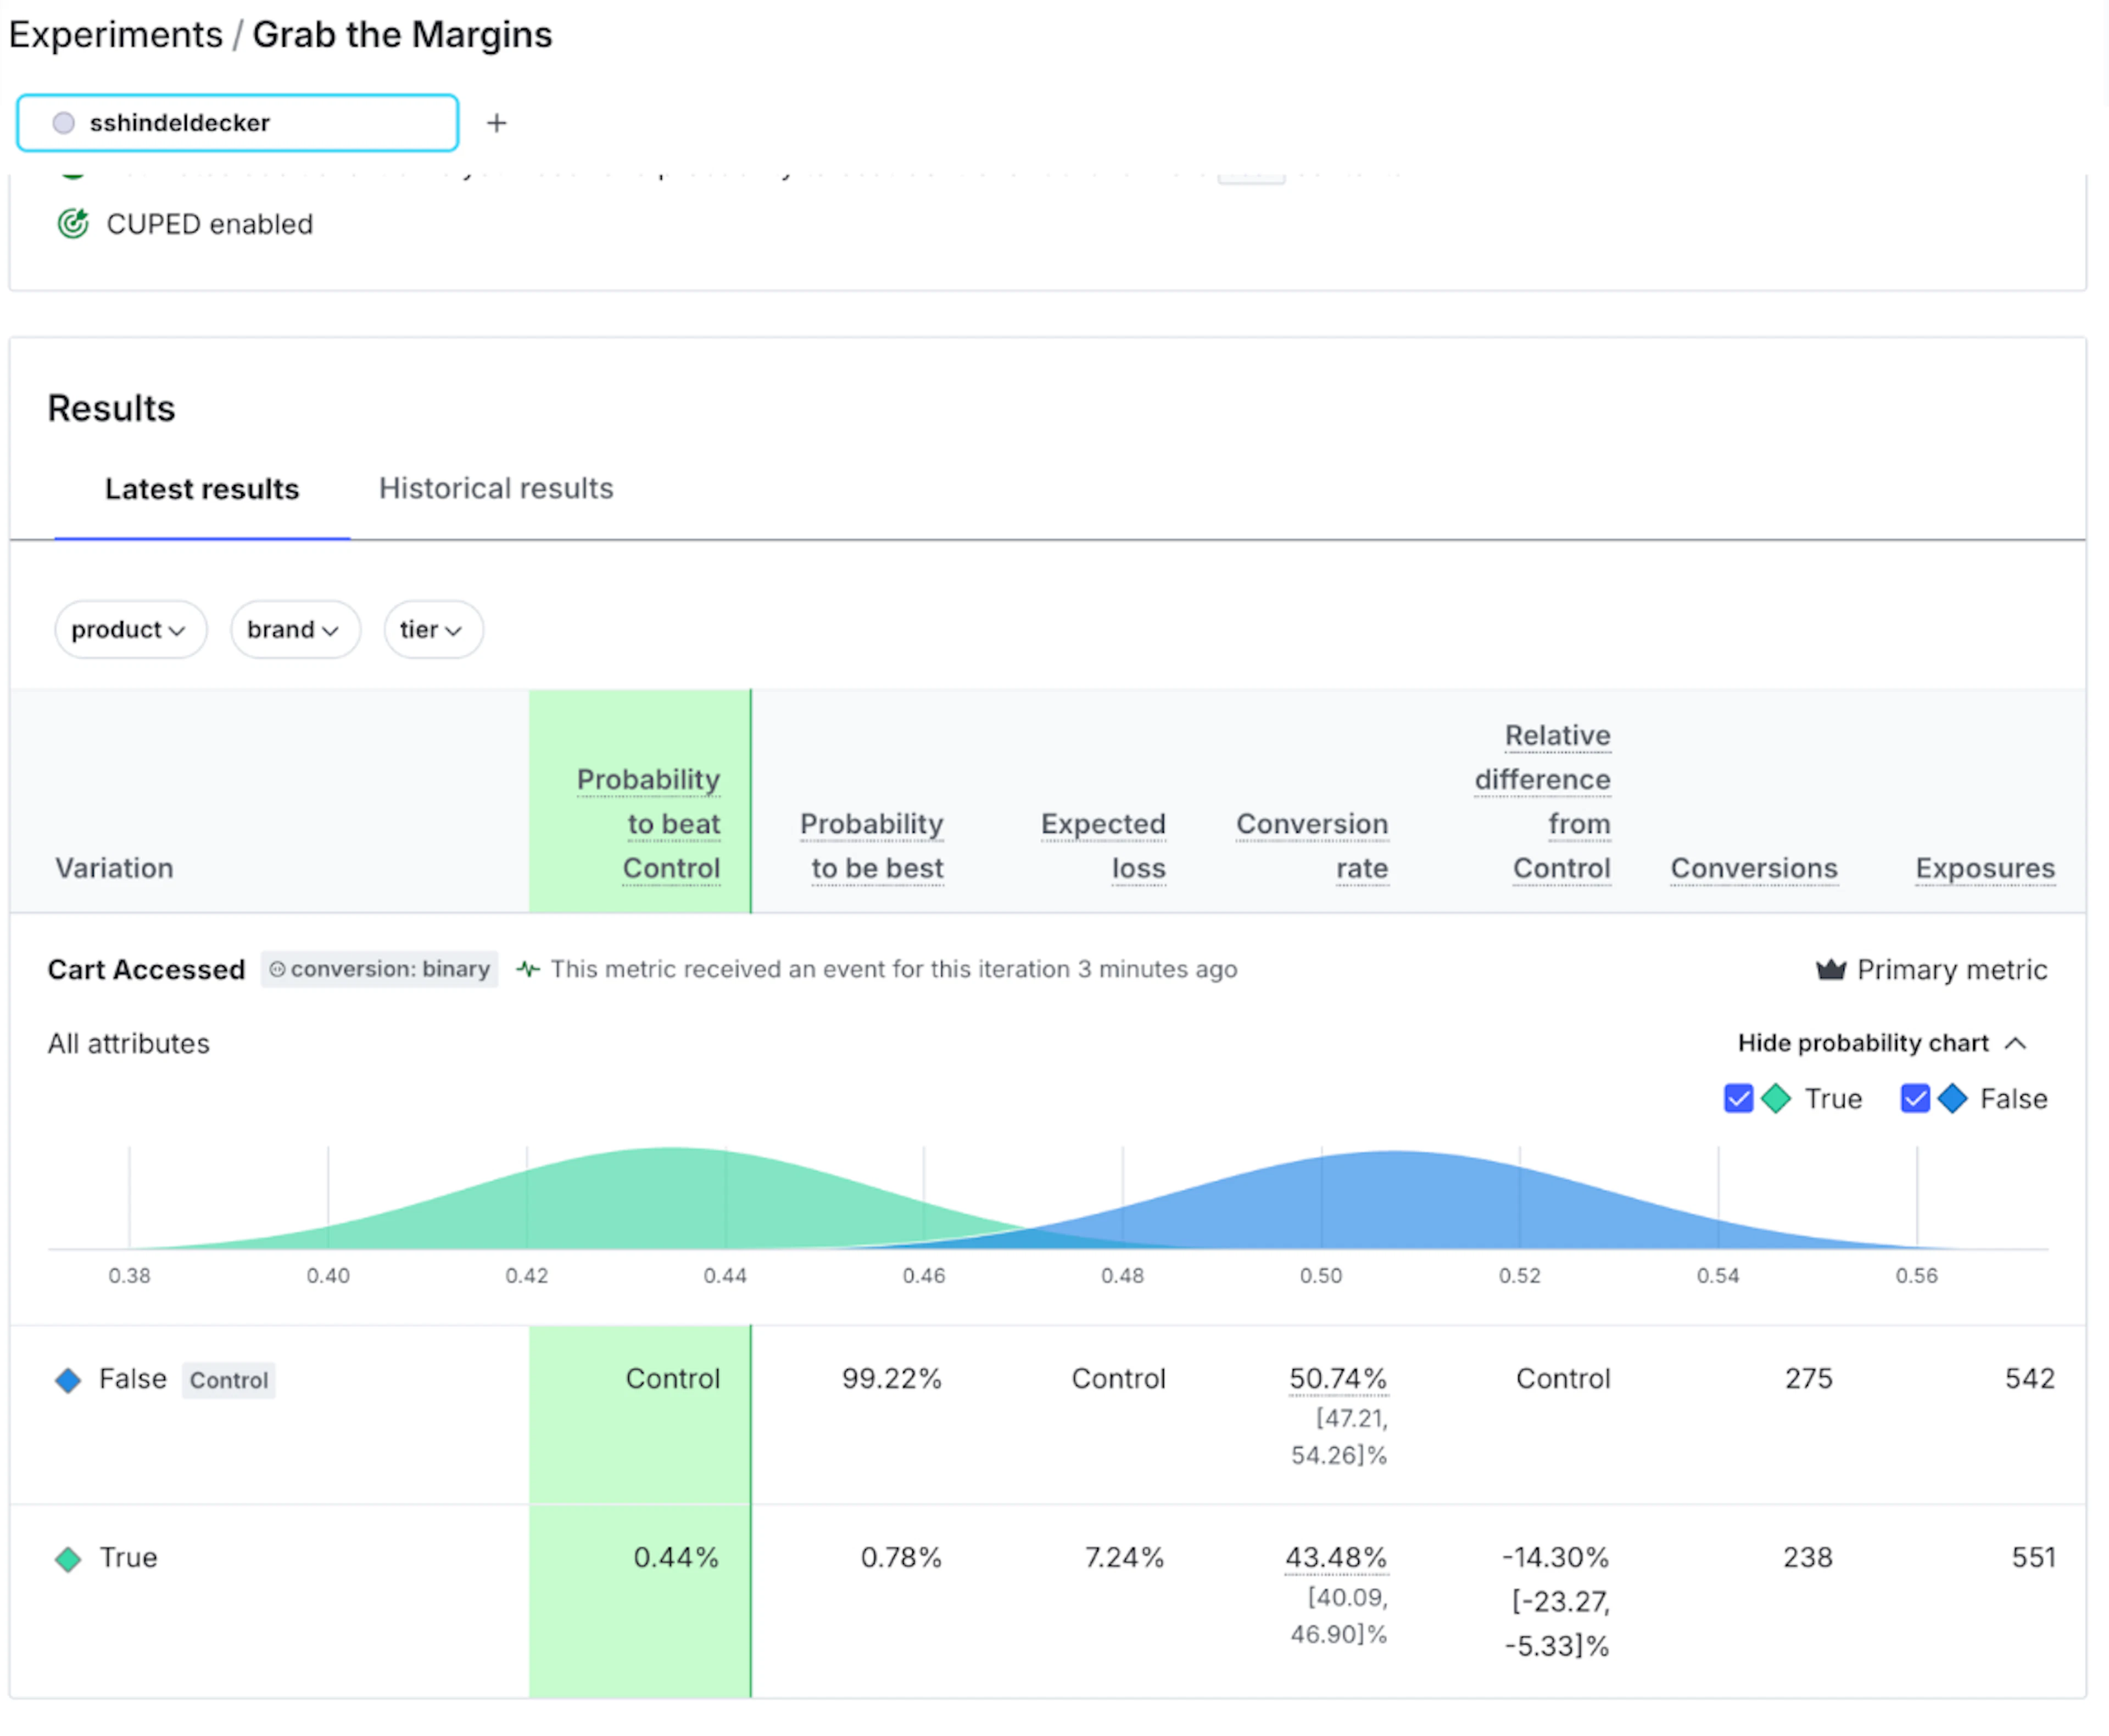Viewport: 2109px width, 1736px height.
Task: Click the conversion: binary badge
Action: click(x=380, y=969)
